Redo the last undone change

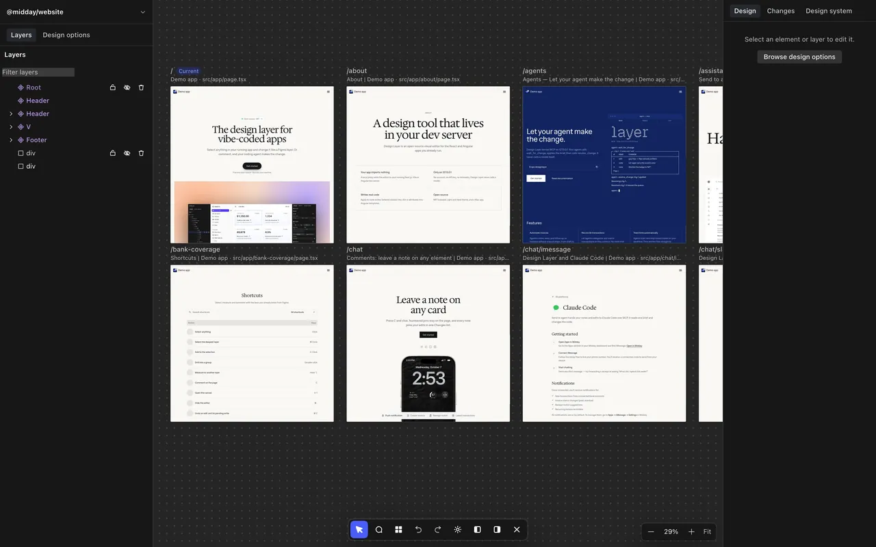438,530
